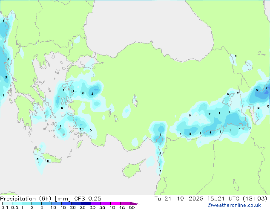Select the legend tick label '30'

[92, 207]
